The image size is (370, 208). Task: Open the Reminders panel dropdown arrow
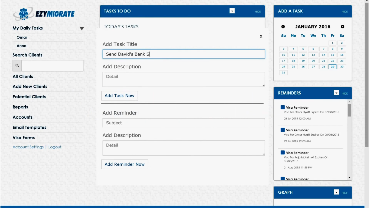(x=336, y=93)
